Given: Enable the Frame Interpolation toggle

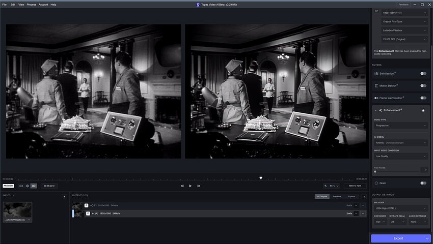Looking at the screenshot, I should (x=423, y=98).
